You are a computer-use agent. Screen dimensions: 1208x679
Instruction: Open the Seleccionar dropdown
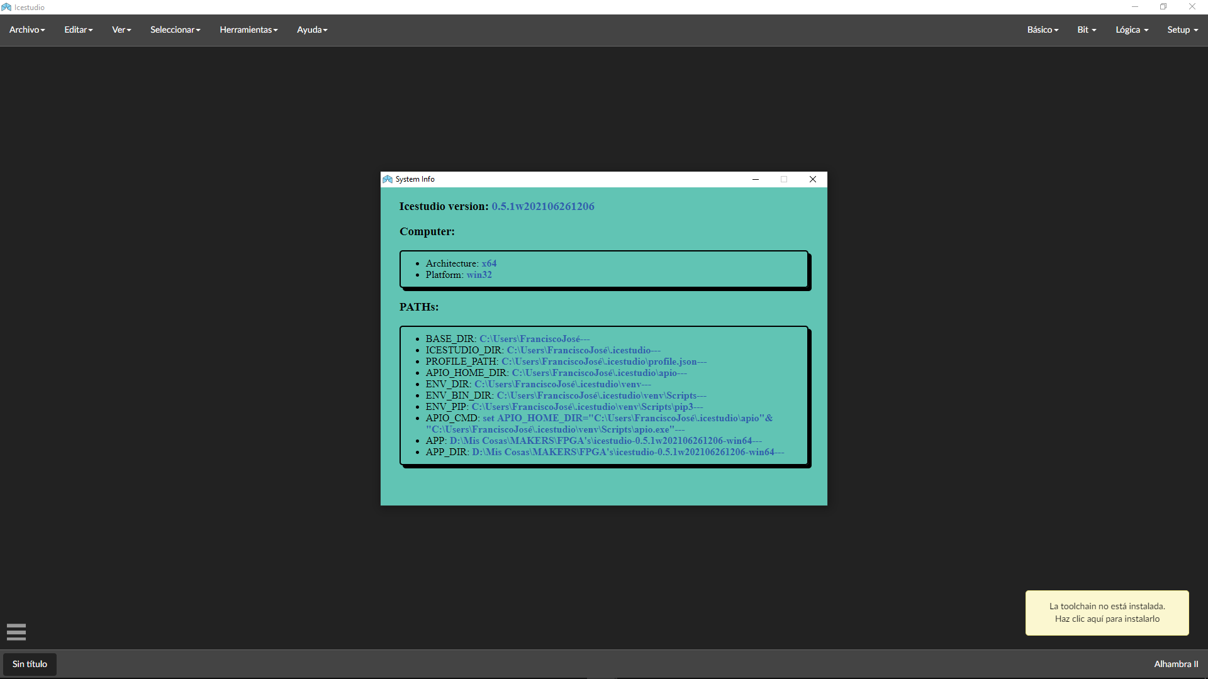coord(174,30)
